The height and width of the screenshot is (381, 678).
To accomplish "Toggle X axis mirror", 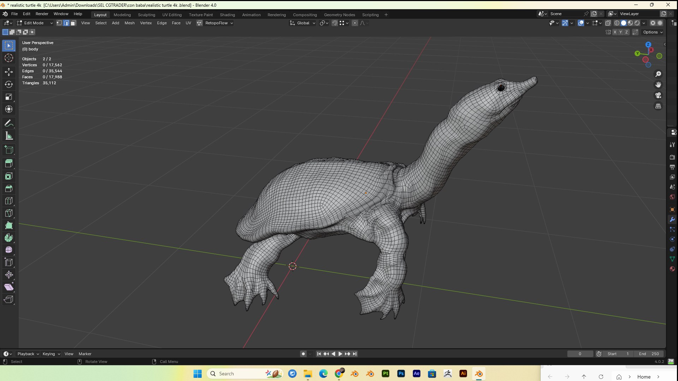I will click(615, 32).
